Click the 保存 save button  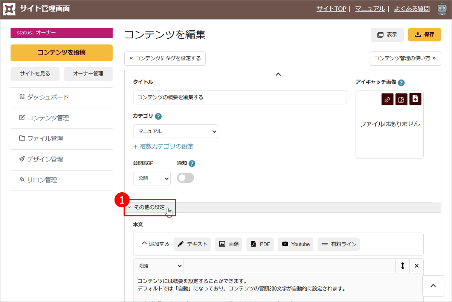click(x=425, y=35)
